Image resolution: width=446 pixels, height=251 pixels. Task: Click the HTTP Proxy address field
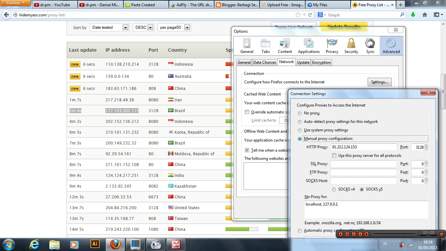[364, 147]
